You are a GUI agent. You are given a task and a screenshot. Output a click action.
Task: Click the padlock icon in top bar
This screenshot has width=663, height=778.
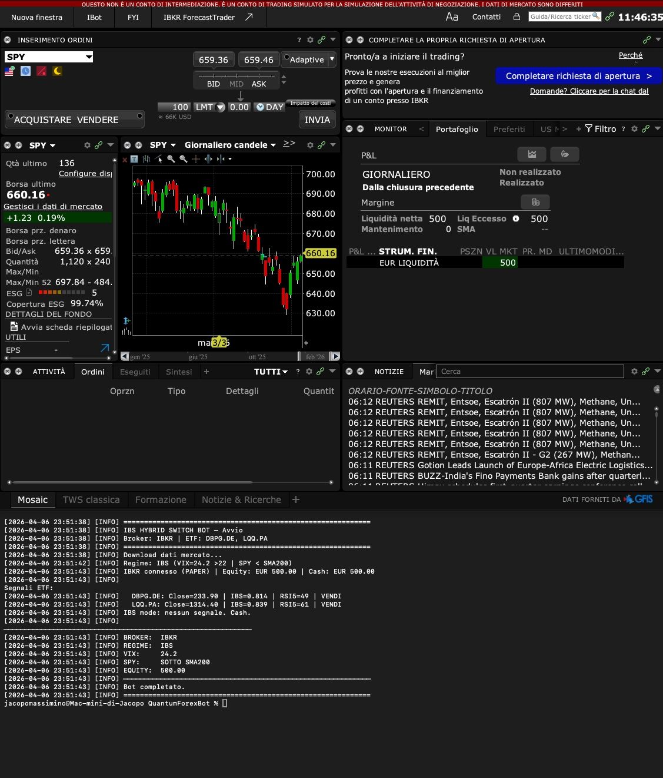(517, 17)
